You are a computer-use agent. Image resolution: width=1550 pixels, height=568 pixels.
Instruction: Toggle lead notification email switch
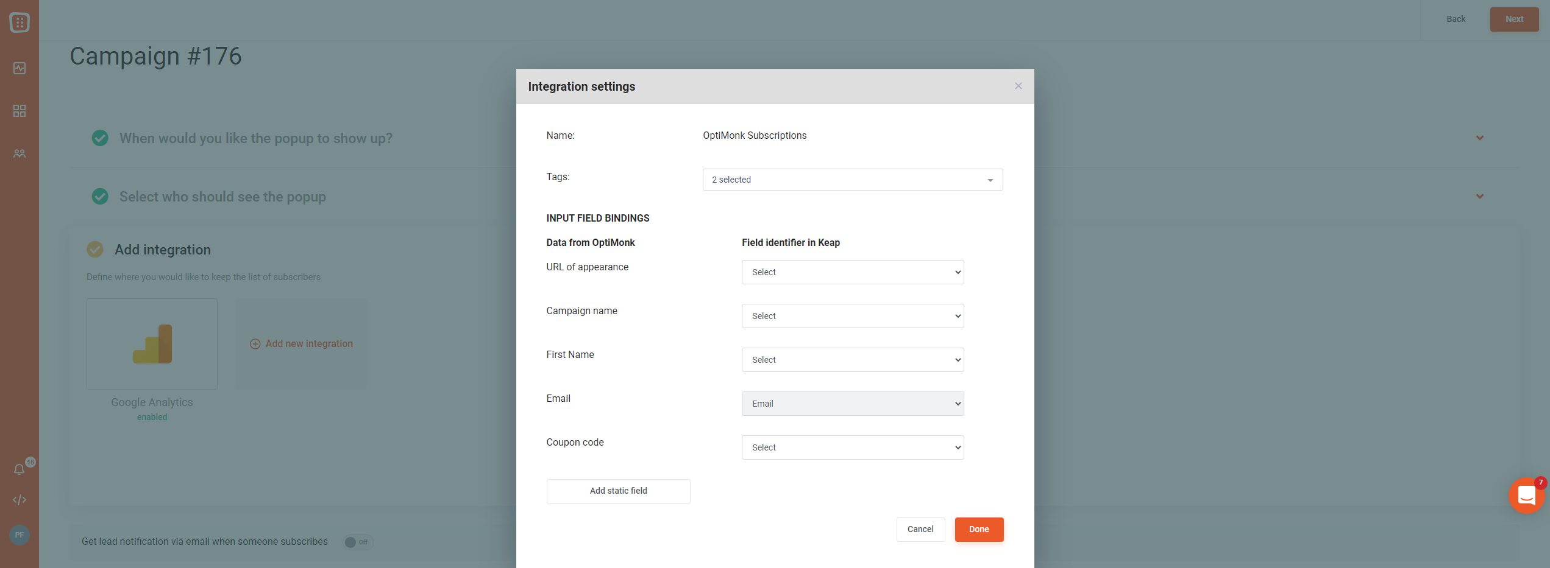(358, 542)
